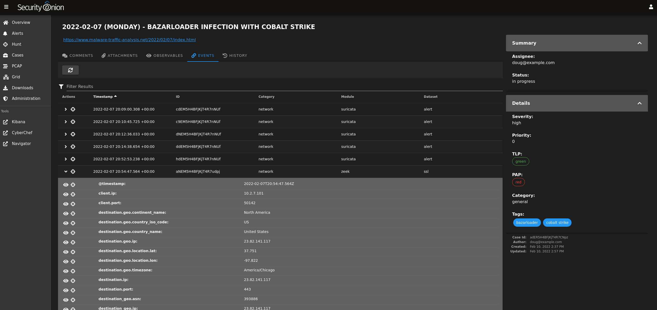657x310 pixels.
Task: Collapse expanded event row at 20:54:47.564
Action: point(66,172)
